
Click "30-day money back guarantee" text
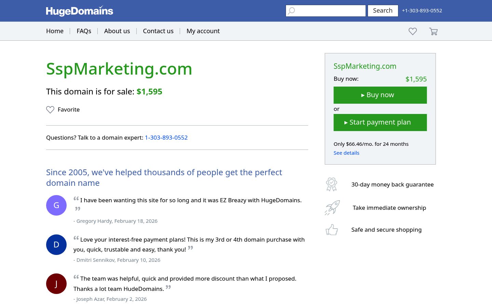pos(392,184)
